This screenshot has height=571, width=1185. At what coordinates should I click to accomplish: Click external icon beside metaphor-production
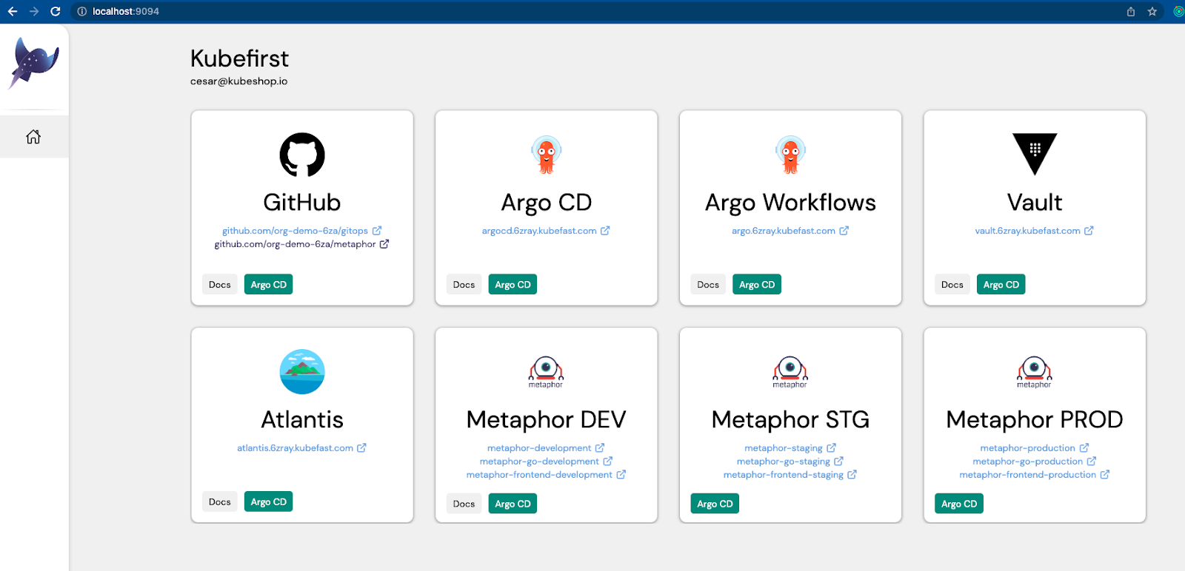[1084, 448]
